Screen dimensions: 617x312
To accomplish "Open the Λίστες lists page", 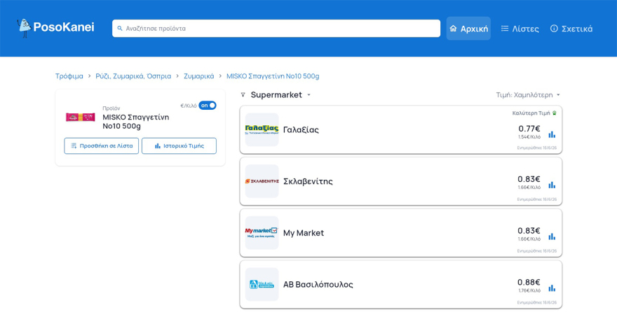I will (520, 29).
